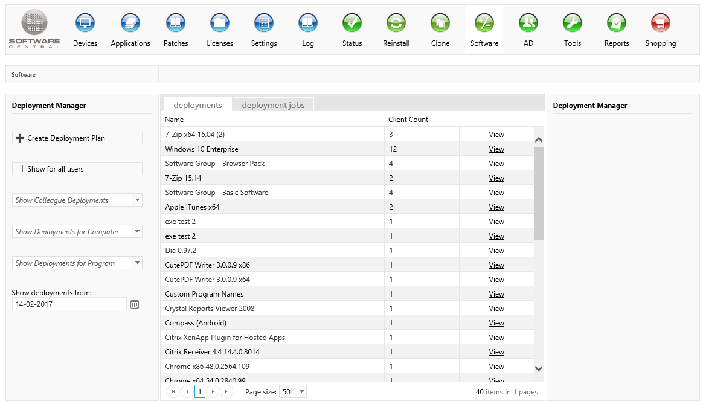Image resolution: width=703 pixels, height=404 pixels.
Task: Open the Devices section icon
Action: coord(85,24)
